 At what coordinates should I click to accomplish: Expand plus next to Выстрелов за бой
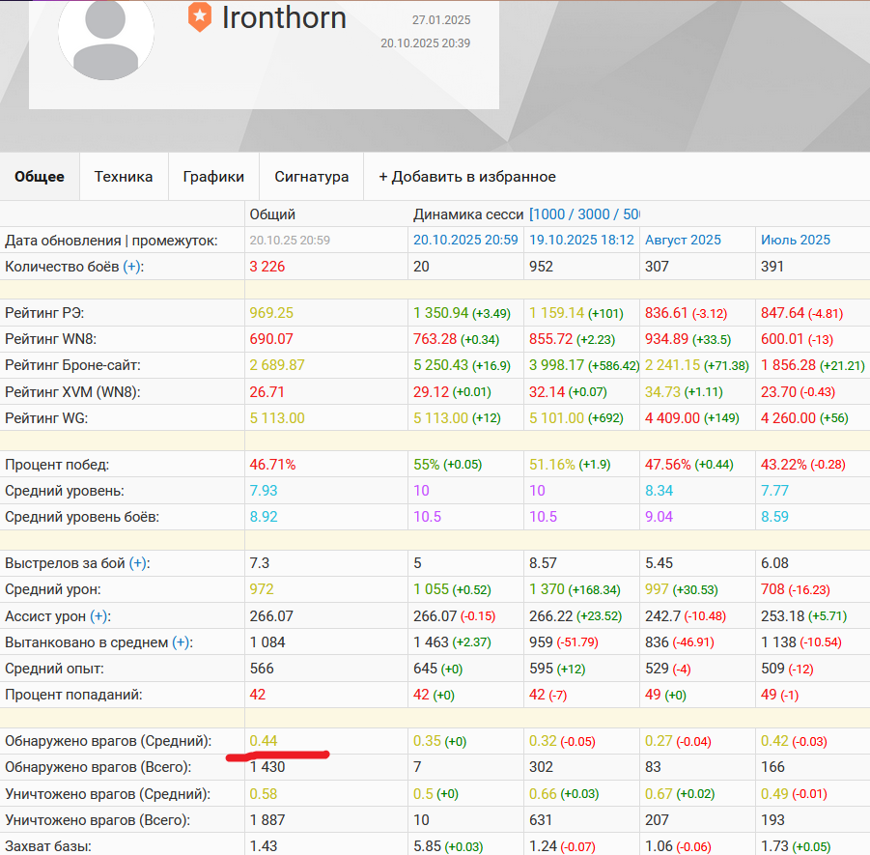(139, 563)
